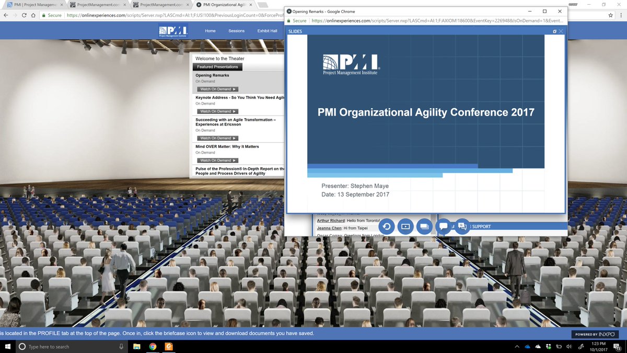Click the Secure padlock in main window

tap(44, 16)
